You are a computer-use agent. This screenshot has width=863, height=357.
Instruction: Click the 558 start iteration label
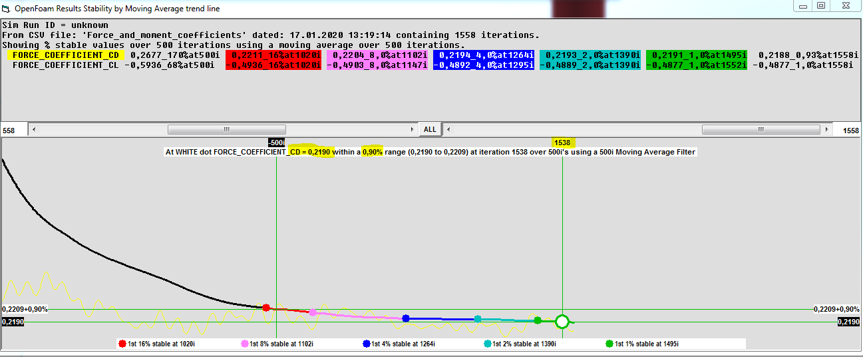click(9, 131)
